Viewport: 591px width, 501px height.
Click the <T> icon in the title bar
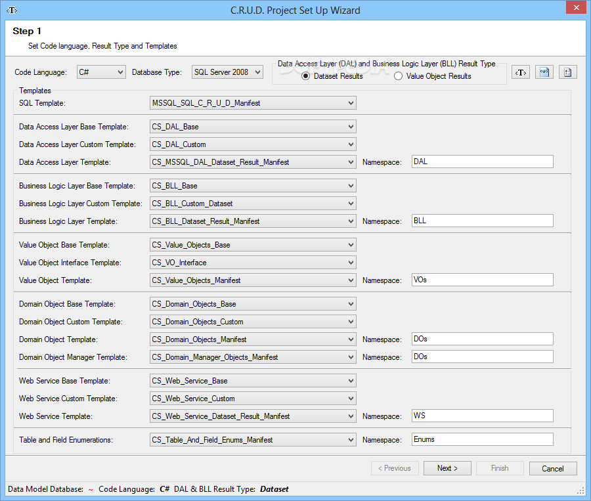12,11
